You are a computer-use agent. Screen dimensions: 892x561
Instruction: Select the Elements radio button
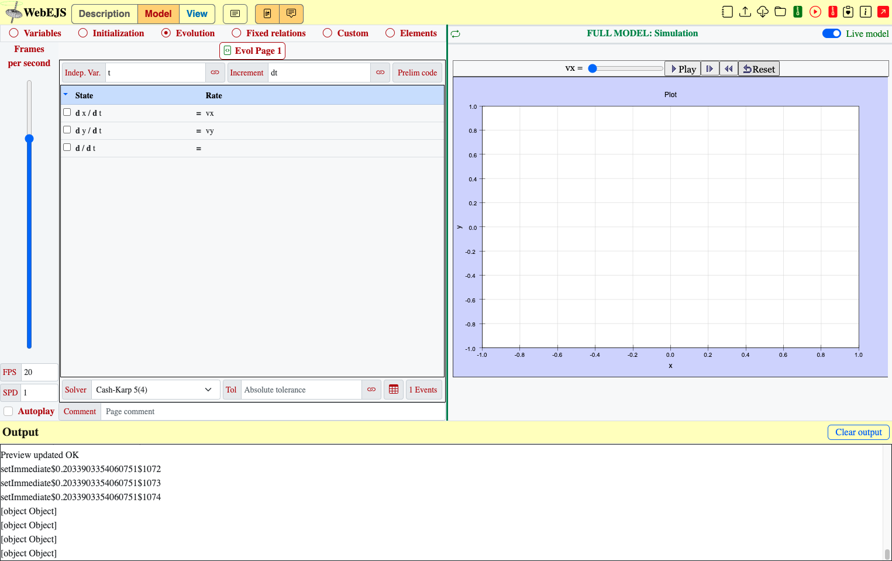point(390,33)
